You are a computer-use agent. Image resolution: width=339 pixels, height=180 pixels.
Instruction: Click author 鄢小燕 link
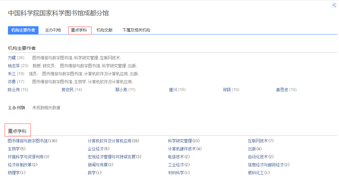[x=121, y=90]
